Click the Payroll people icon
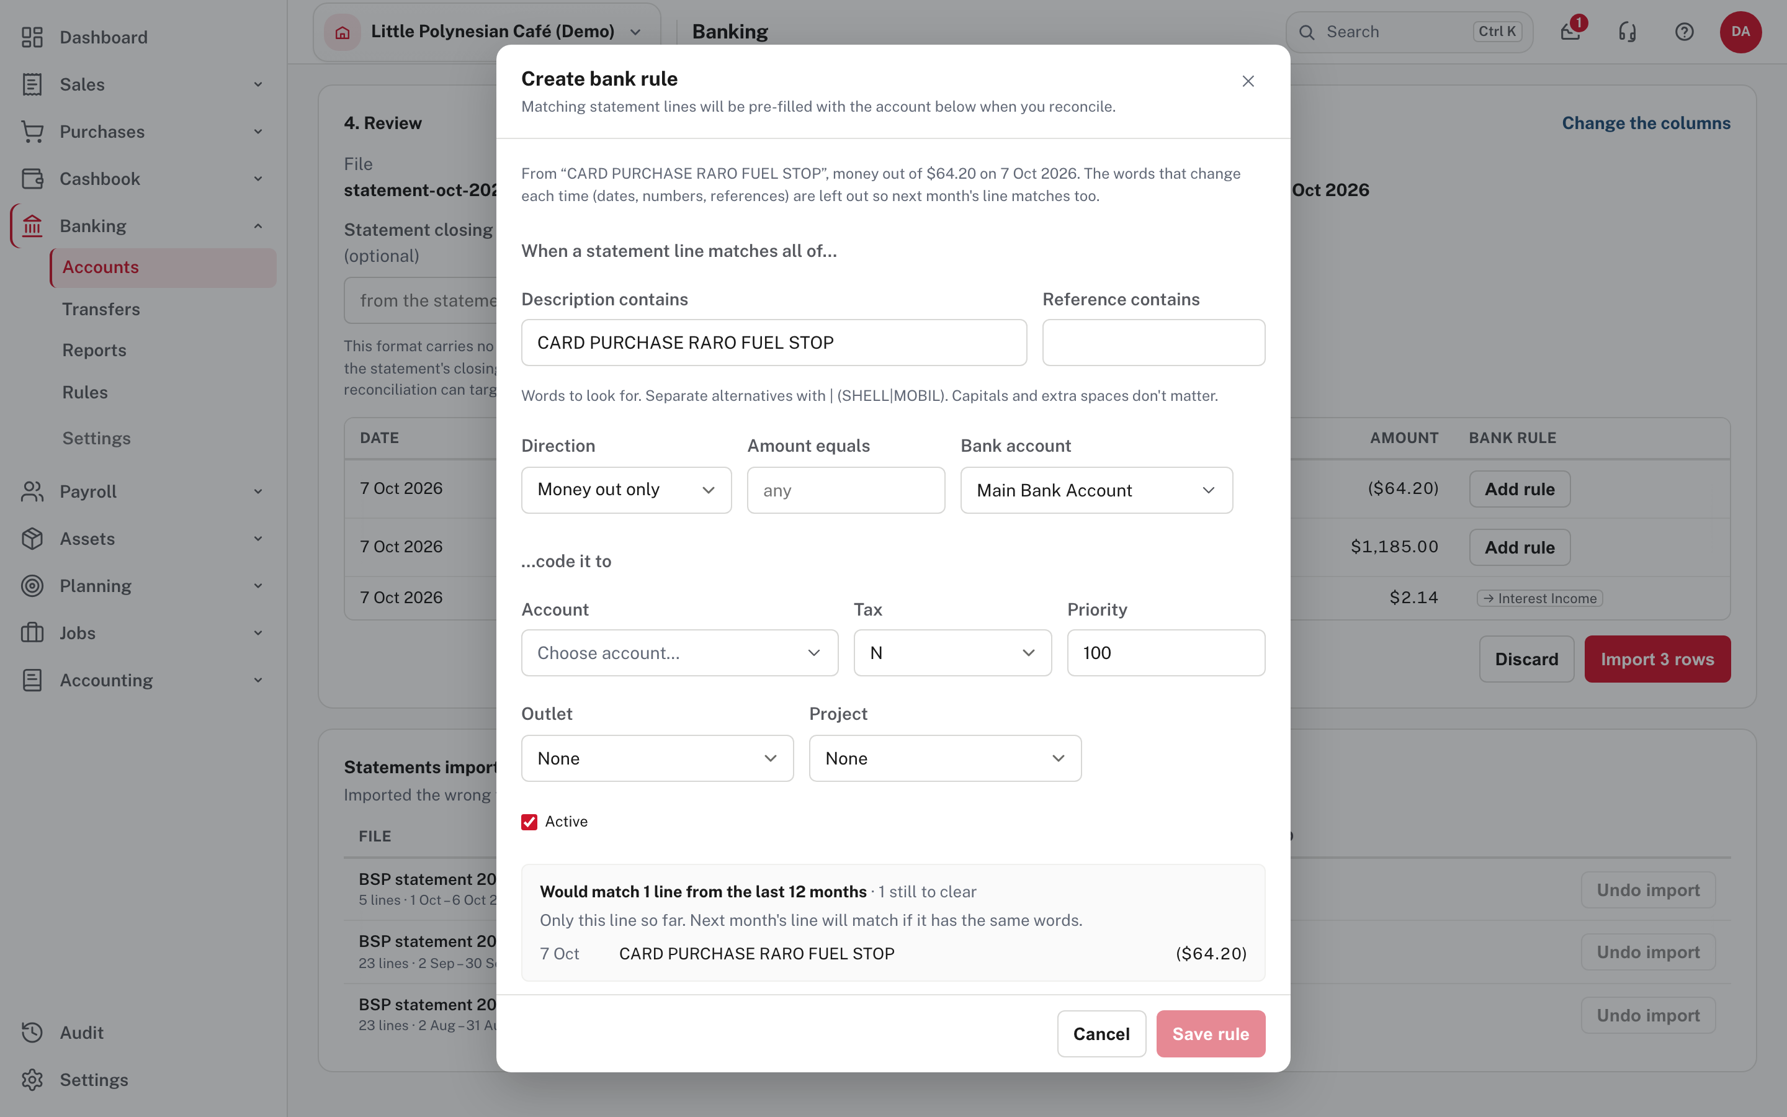 [32, 491]
